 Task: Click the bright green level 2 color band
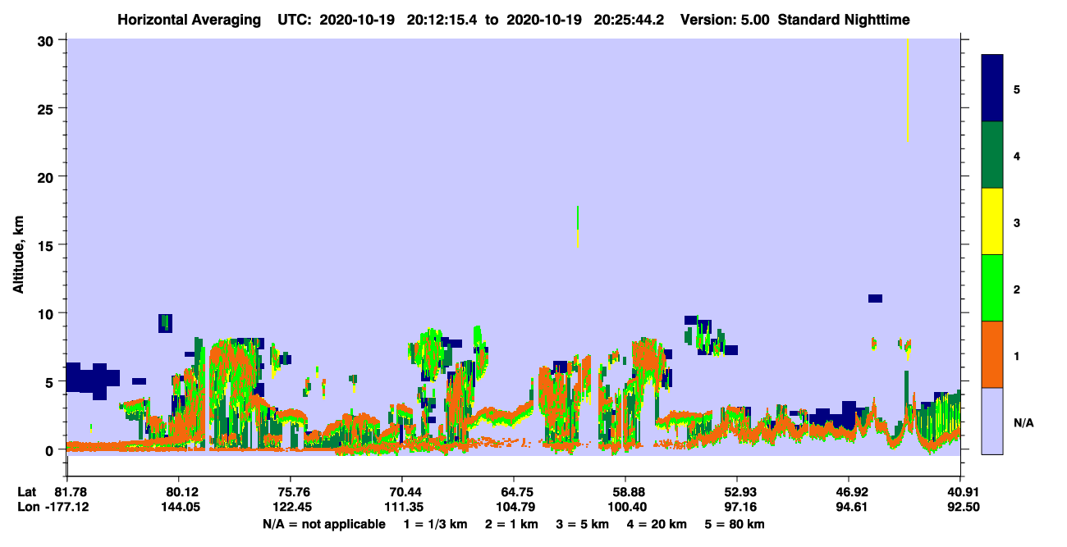pyautogui.click(x=992, y=288)
